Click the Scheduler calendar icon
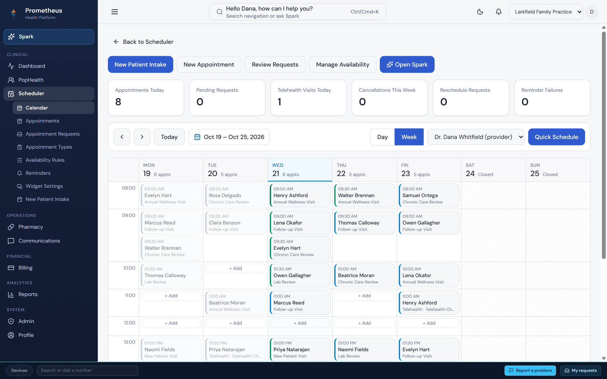The height and width of the screenshot is (379, 607). pyautogui.click(x=11, y=94)
